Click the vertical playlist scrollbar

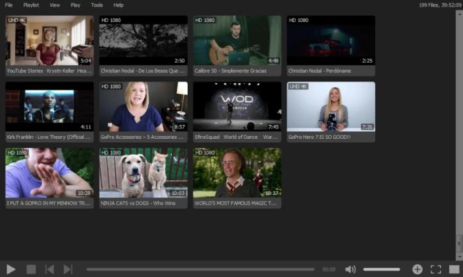click(x=459, y=136)
